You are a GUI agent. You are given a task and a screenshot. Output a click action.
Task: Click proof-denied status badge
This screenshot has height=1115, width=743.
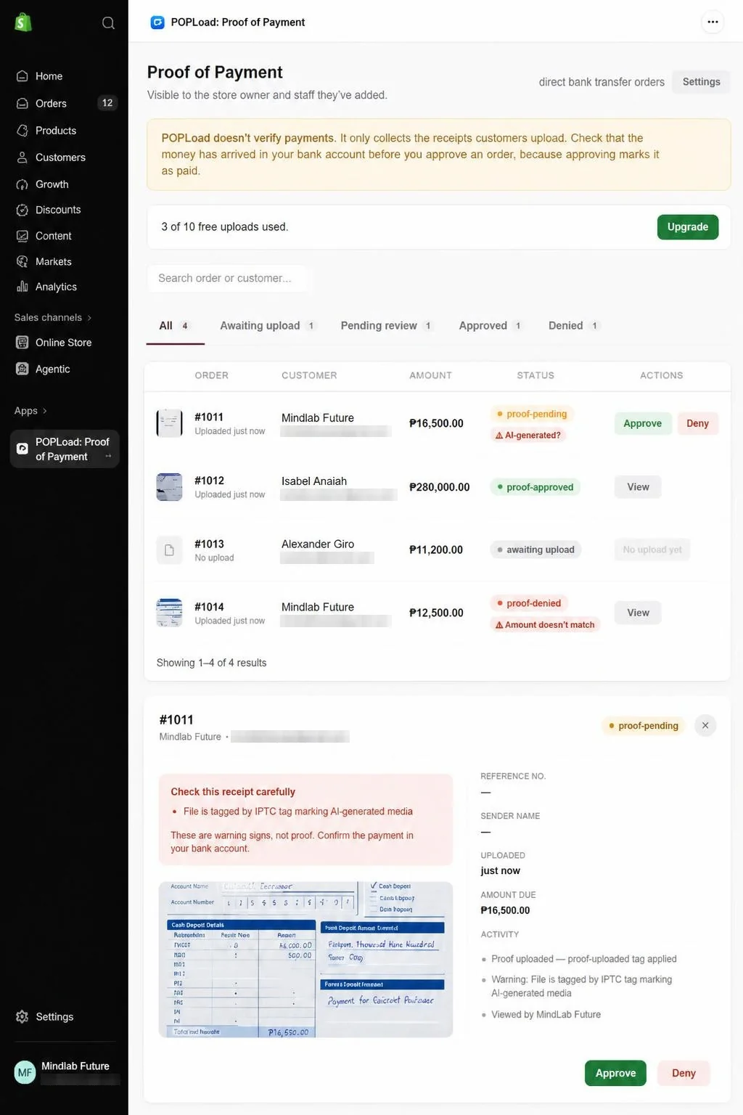click(529, 603)
